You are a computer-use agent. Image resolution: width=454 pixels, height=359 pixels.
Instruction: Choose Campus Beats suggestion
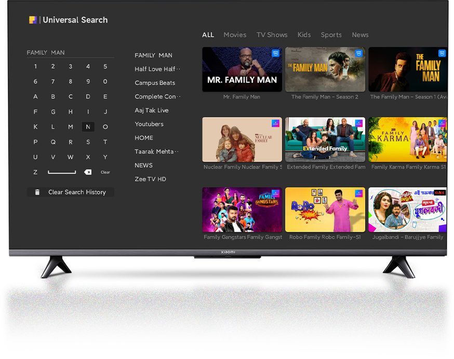(155, 83)
